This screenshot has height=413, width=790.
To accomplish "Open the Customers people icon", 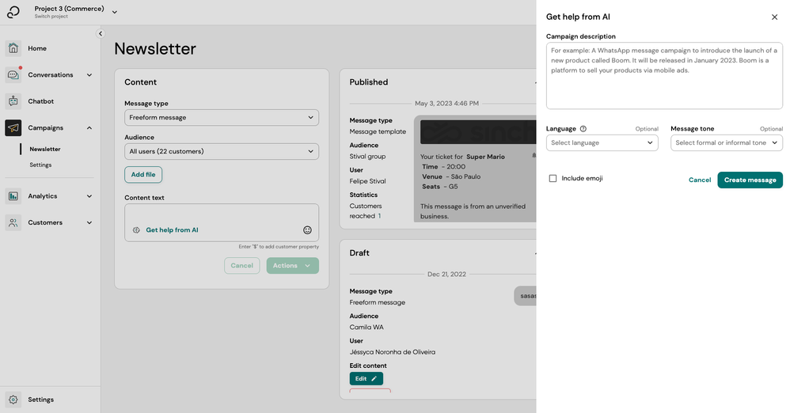I will 13,222.
